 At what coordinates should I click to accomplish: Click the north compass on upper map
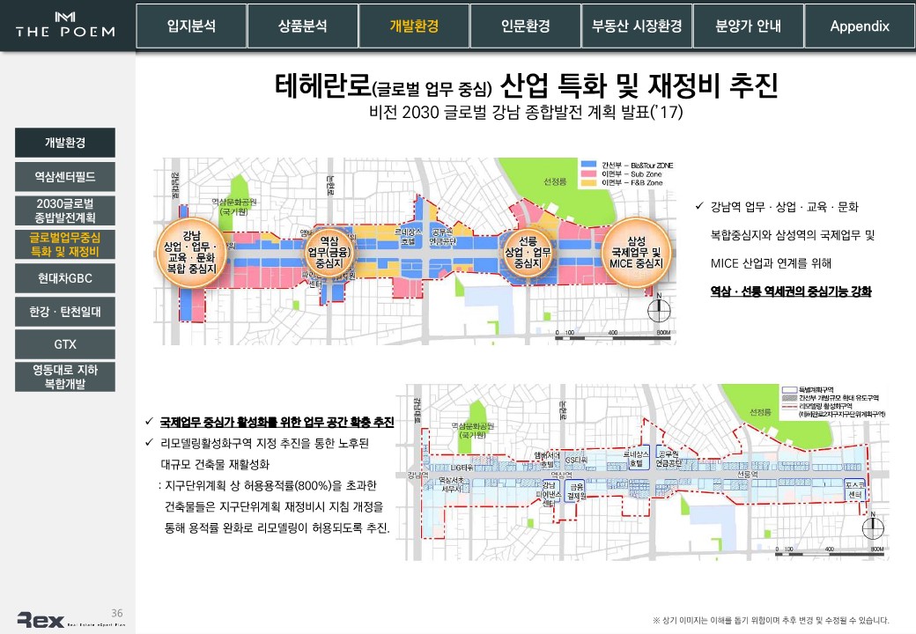pyautogui.click(x=659, y=310)
